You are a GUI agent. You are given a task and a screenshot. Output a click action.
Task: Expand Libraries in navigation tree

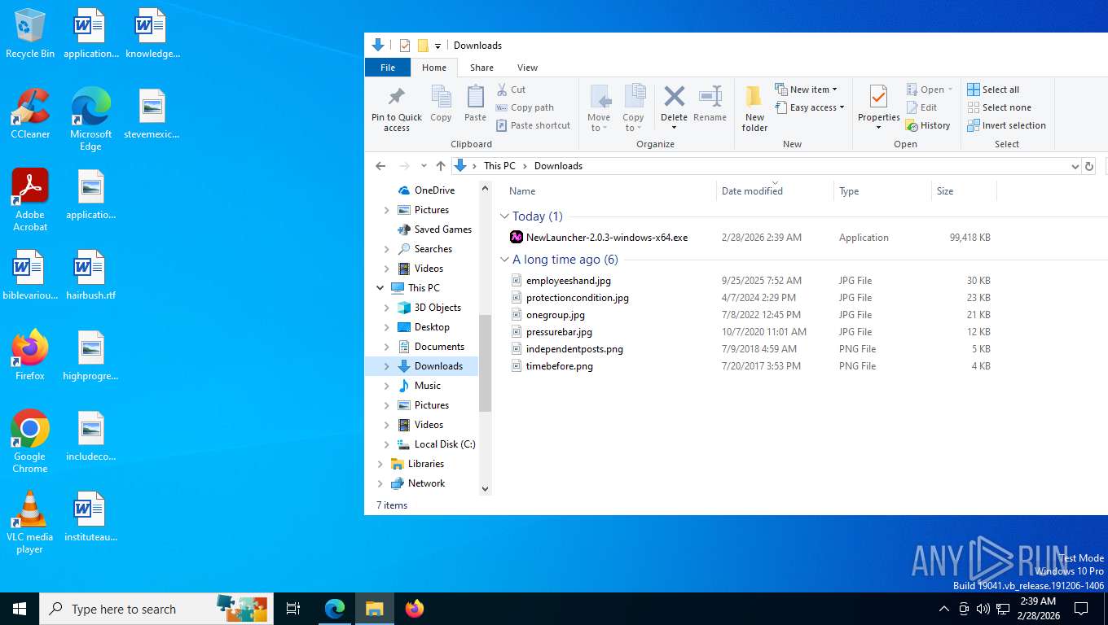[x=380, y=464]
